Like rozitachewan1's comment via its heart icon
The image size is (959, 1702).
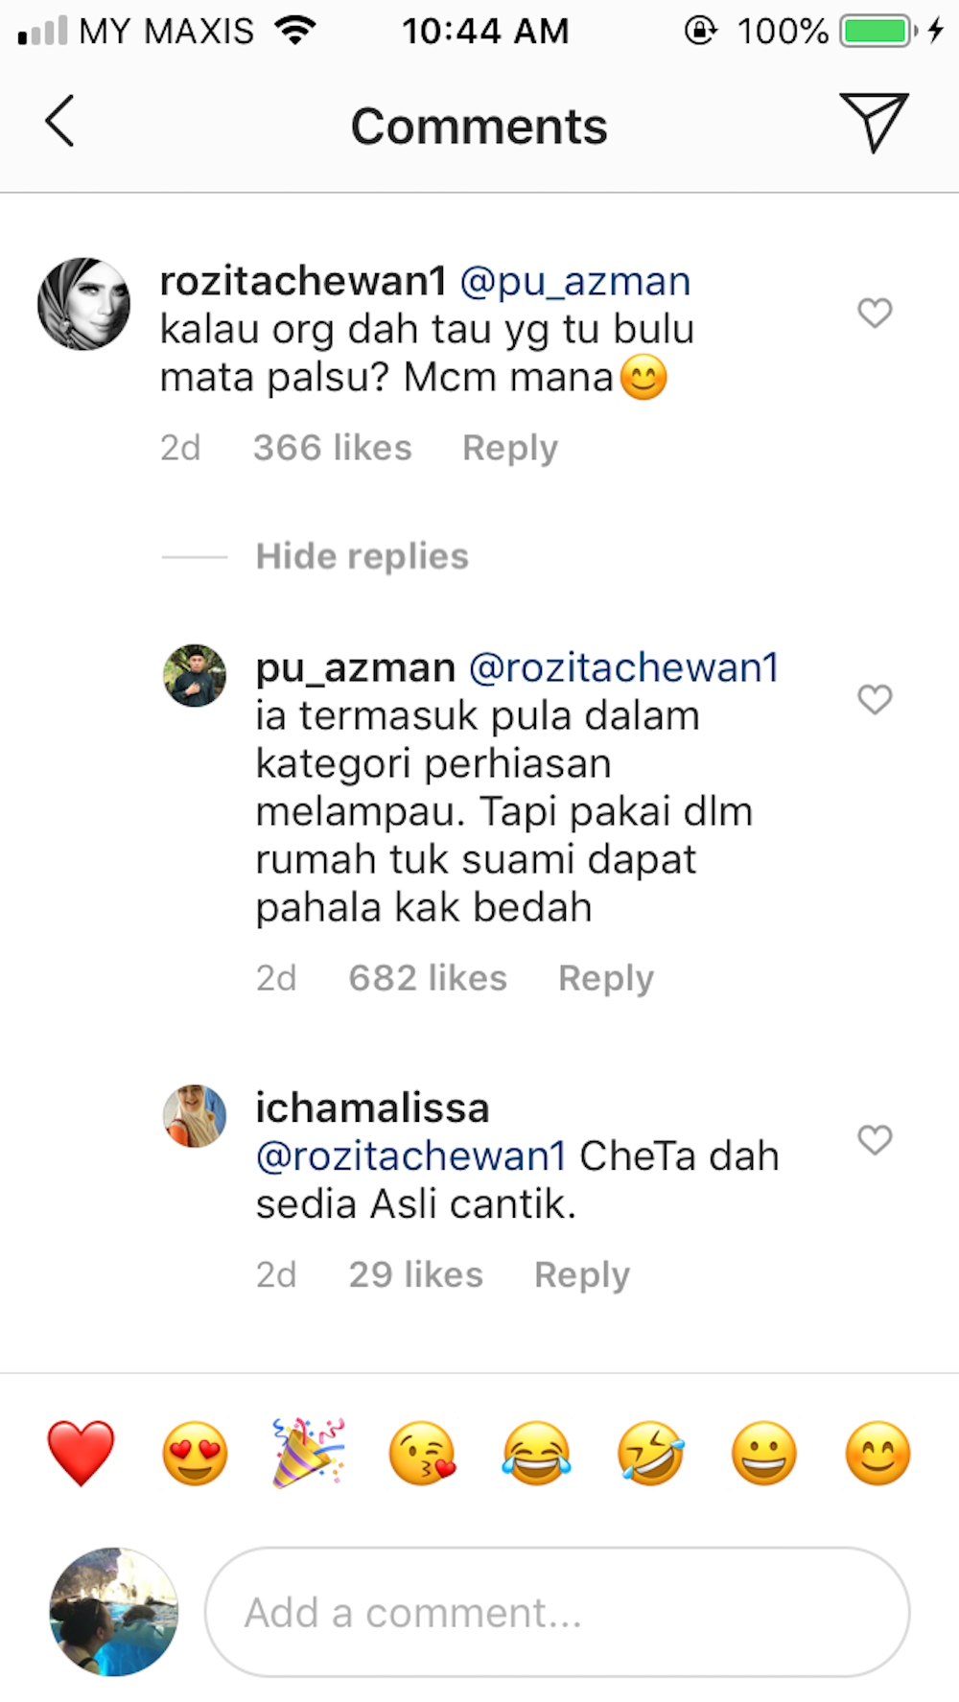[874, 314]
